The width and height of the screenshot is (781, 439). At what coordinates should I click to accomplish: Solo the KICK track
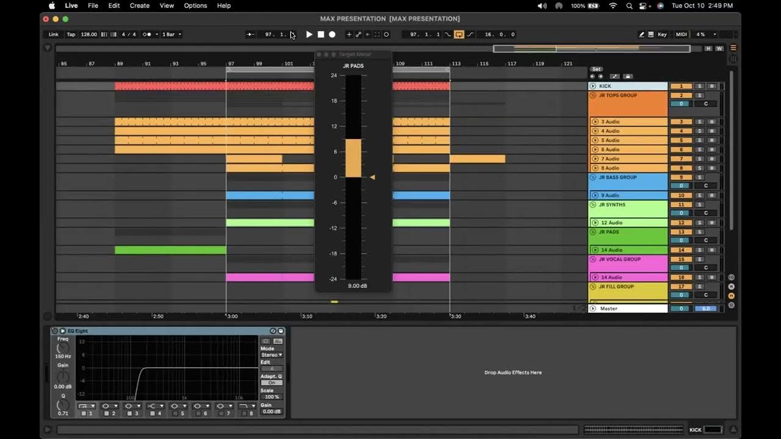coord(700,86)
